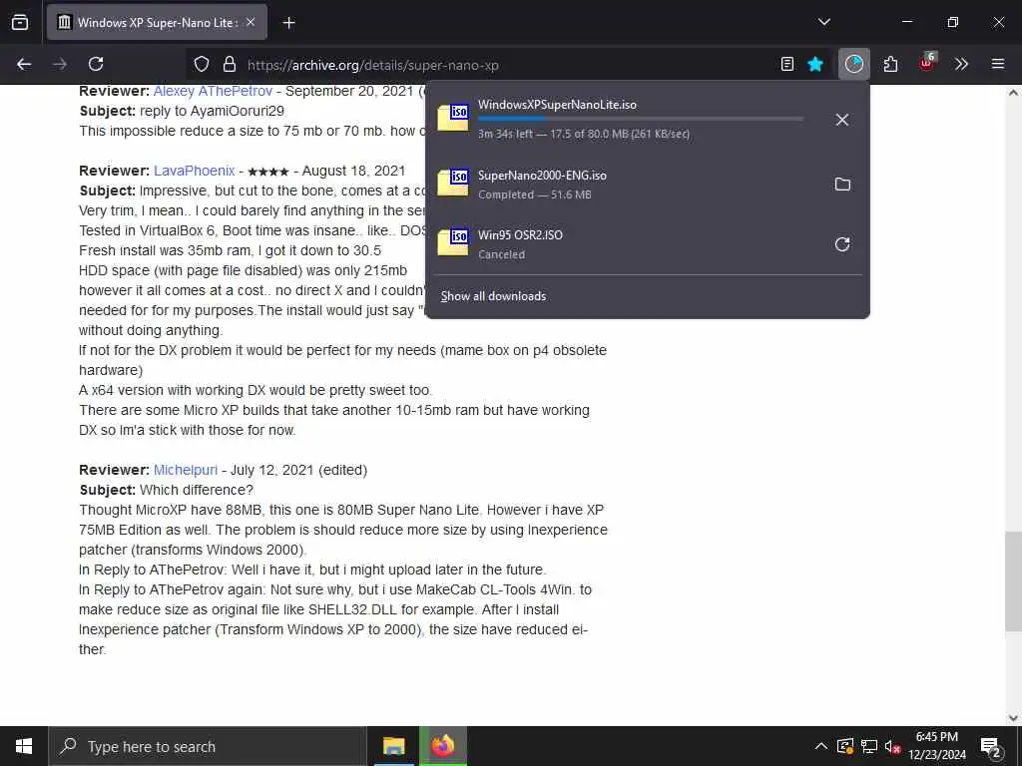Click scrollbar up arrow
Screen dimensions: 1022x766
[1013, 93]
